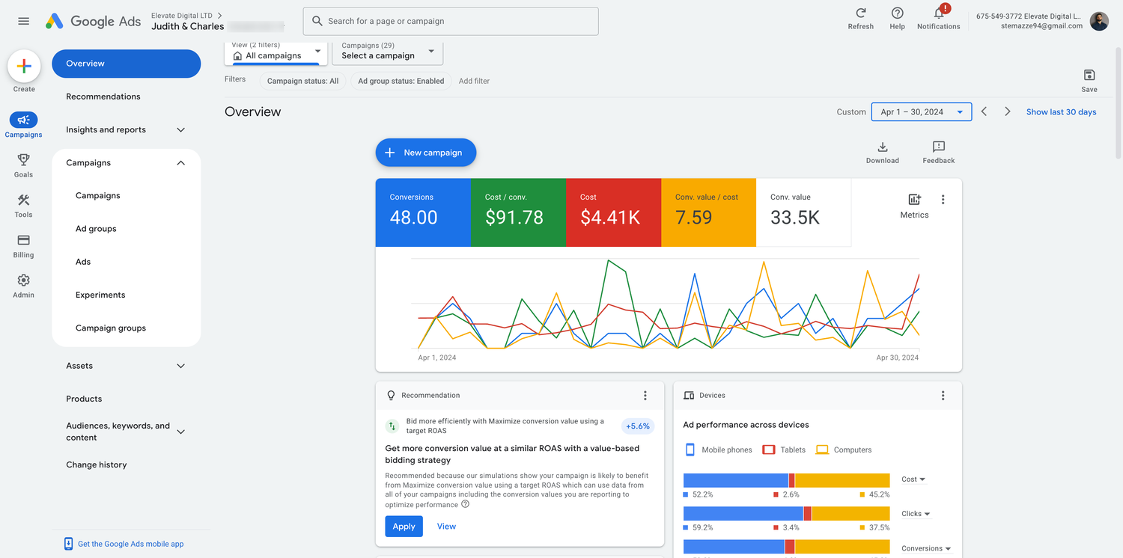Screen dimensions: 1123x558
Task: Open the All campaigns view dropdown
Action: click(x=276, y=53)
